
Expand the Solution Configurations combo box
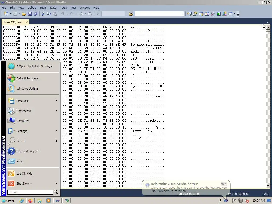pyautogui.click(x=124, y=14)
